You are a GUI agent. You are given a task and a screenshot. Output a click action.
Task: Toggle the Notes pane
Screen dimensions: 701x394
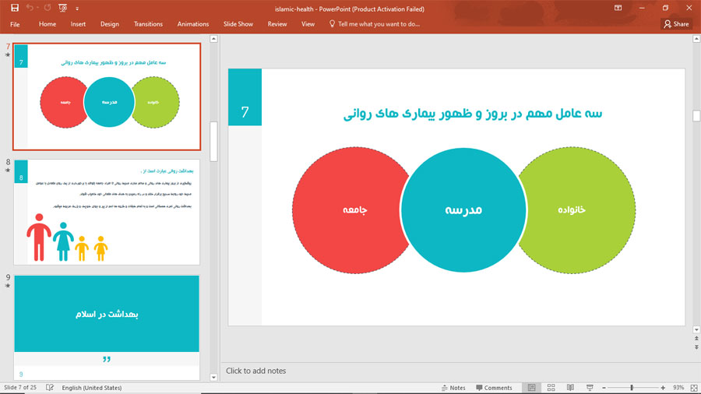click(x=453, y=388)
